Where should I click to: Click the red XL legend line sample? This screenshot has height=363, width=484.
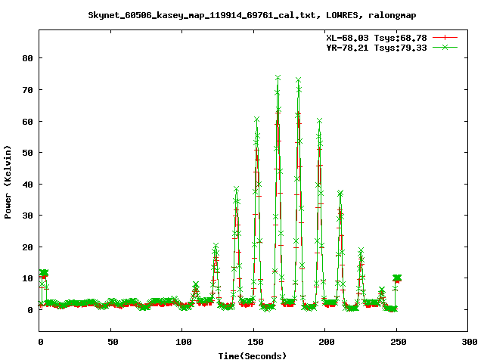pos(445,38)
